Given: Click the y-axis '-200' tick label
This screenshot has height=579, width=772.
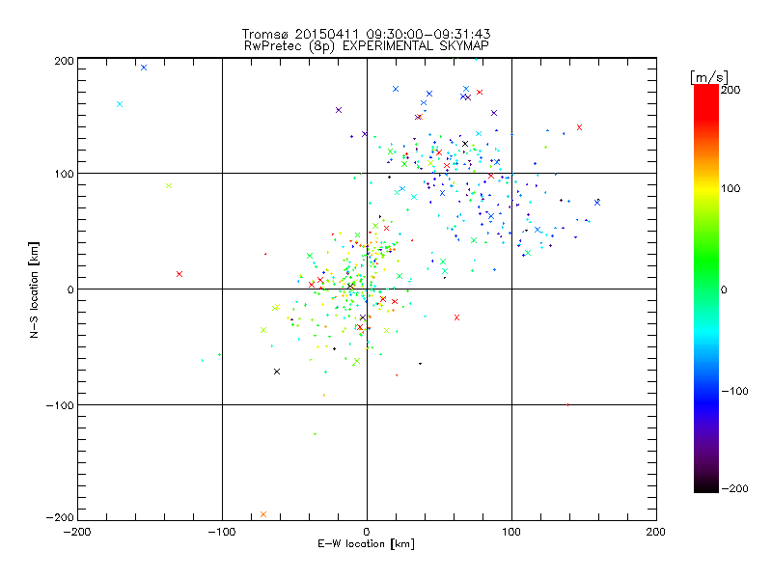Looking at the screenshot, I should [60, 517].
